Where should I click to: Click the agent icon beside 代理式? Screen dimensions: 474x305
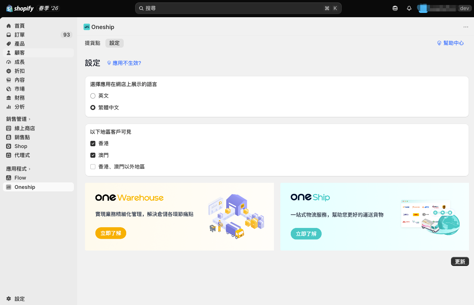pos(9,155)
